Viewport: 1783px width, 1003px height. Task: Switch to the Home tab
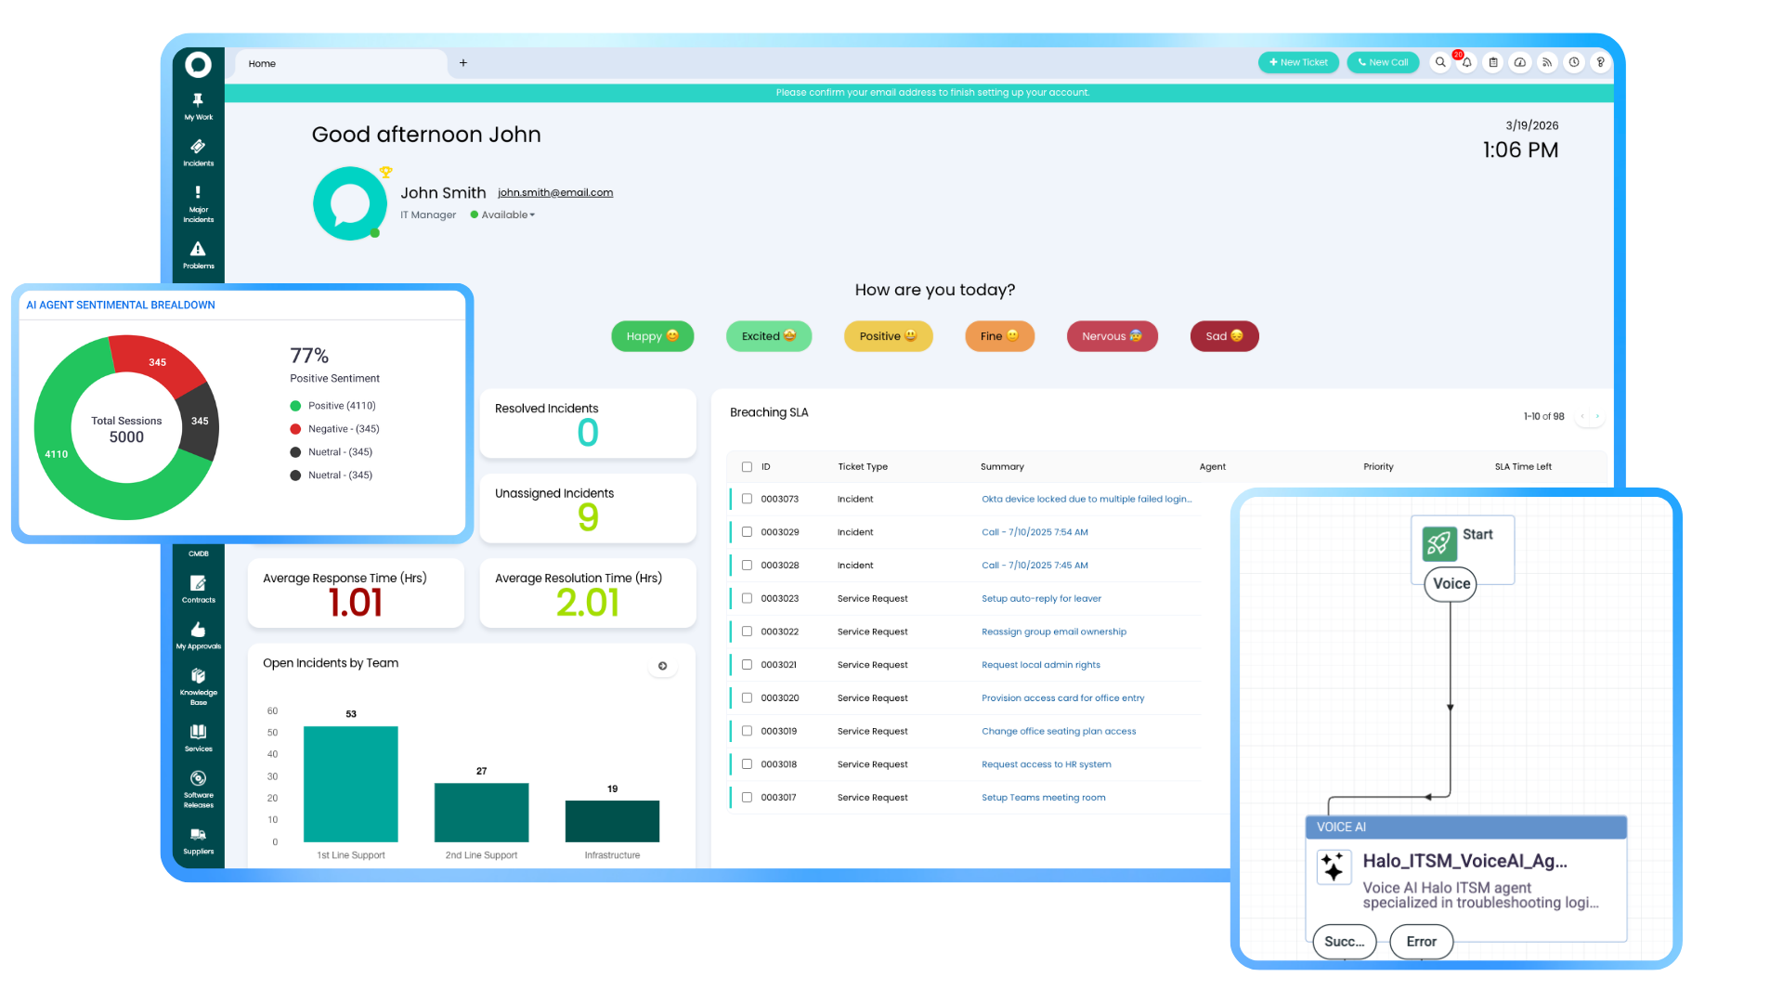pos(262,63)
